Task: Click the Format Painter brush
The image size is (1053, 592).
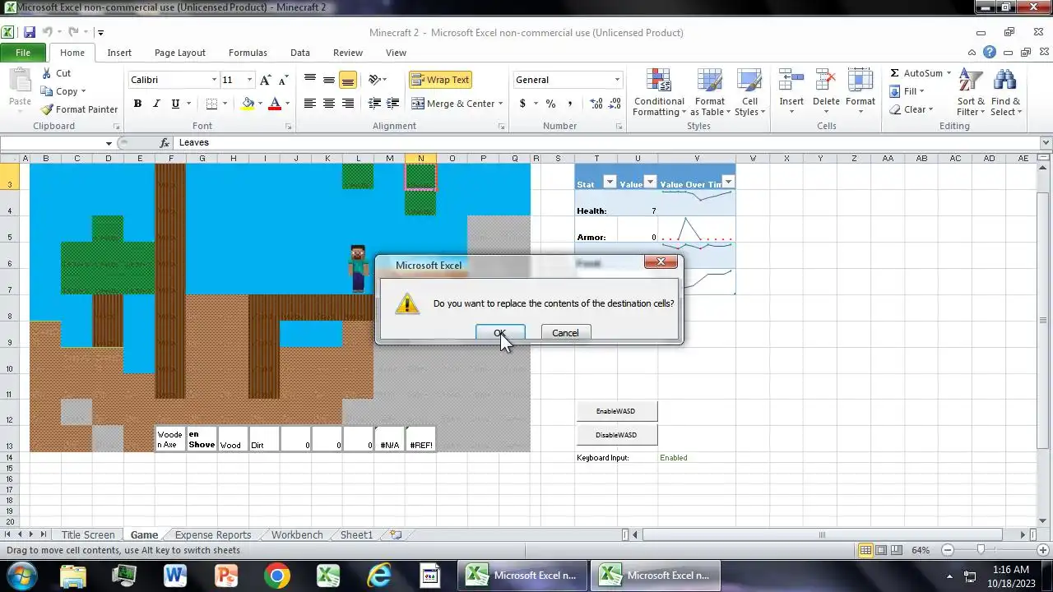Action: point(45,109)
